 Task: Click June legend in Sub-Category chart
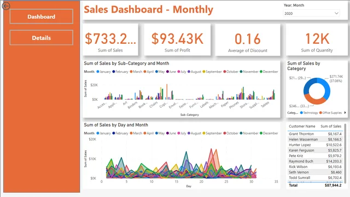pos(171,72)
